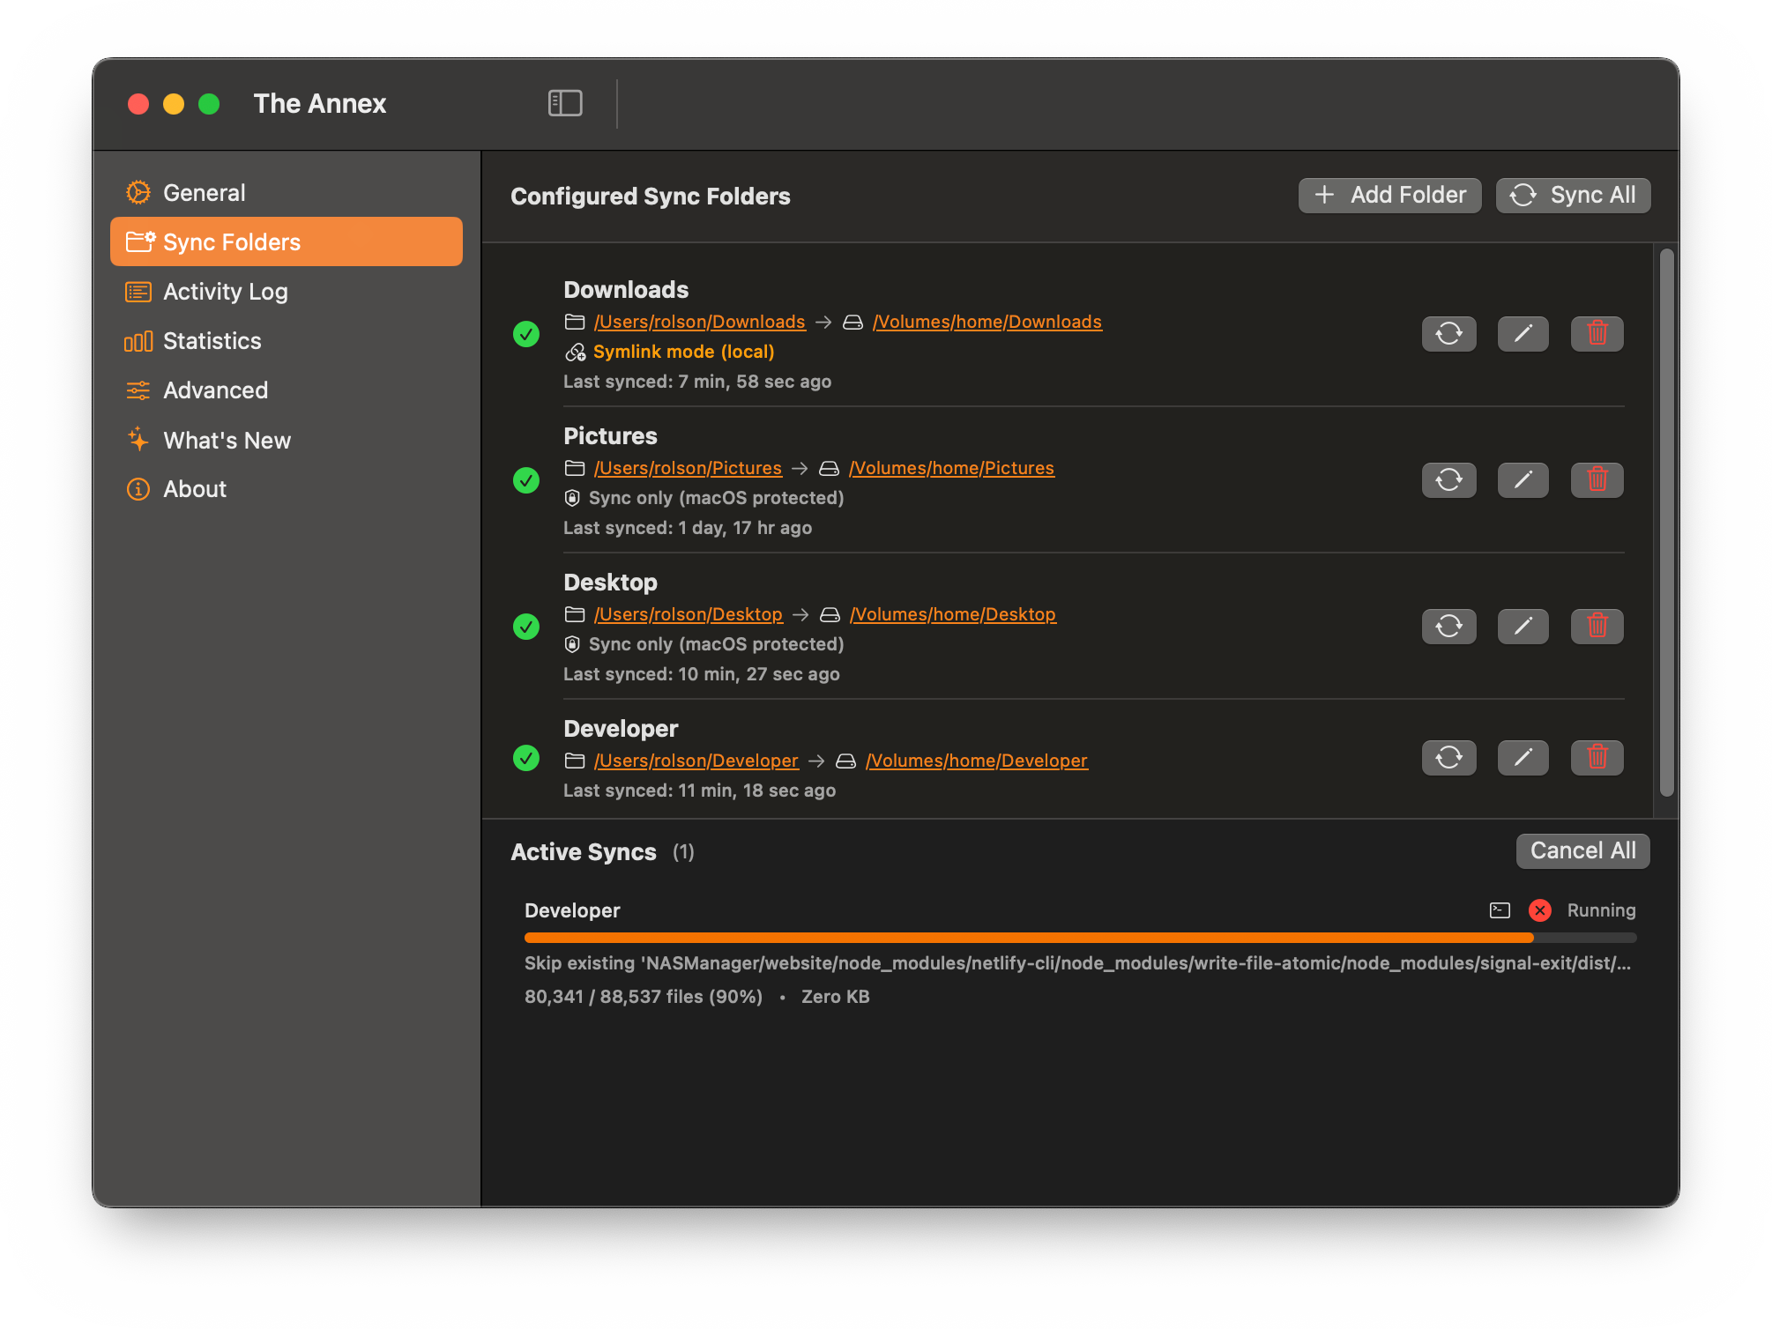The image size is (1772, 1329).
Task: Open /Users/rolson/Desktop source link
Action: coord(688,614)
